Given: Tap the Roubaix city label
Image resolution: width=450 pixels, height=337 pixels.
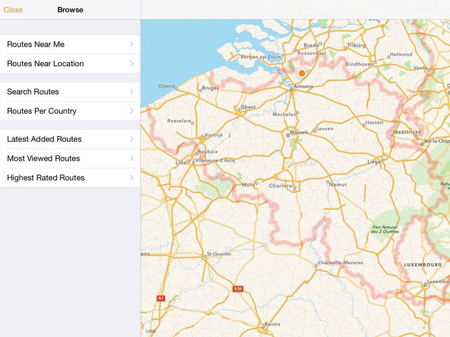Looking at the screenshot, I should point(208,152).
